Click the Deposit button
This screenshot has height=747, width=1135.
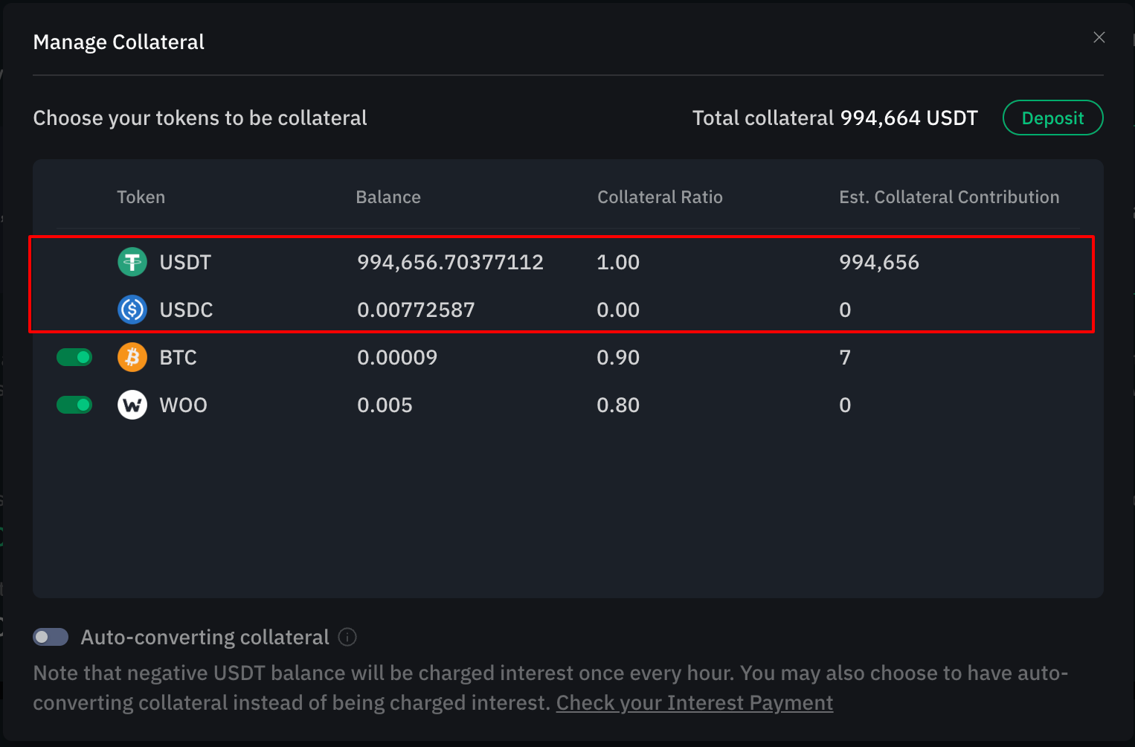point(1052,118)
